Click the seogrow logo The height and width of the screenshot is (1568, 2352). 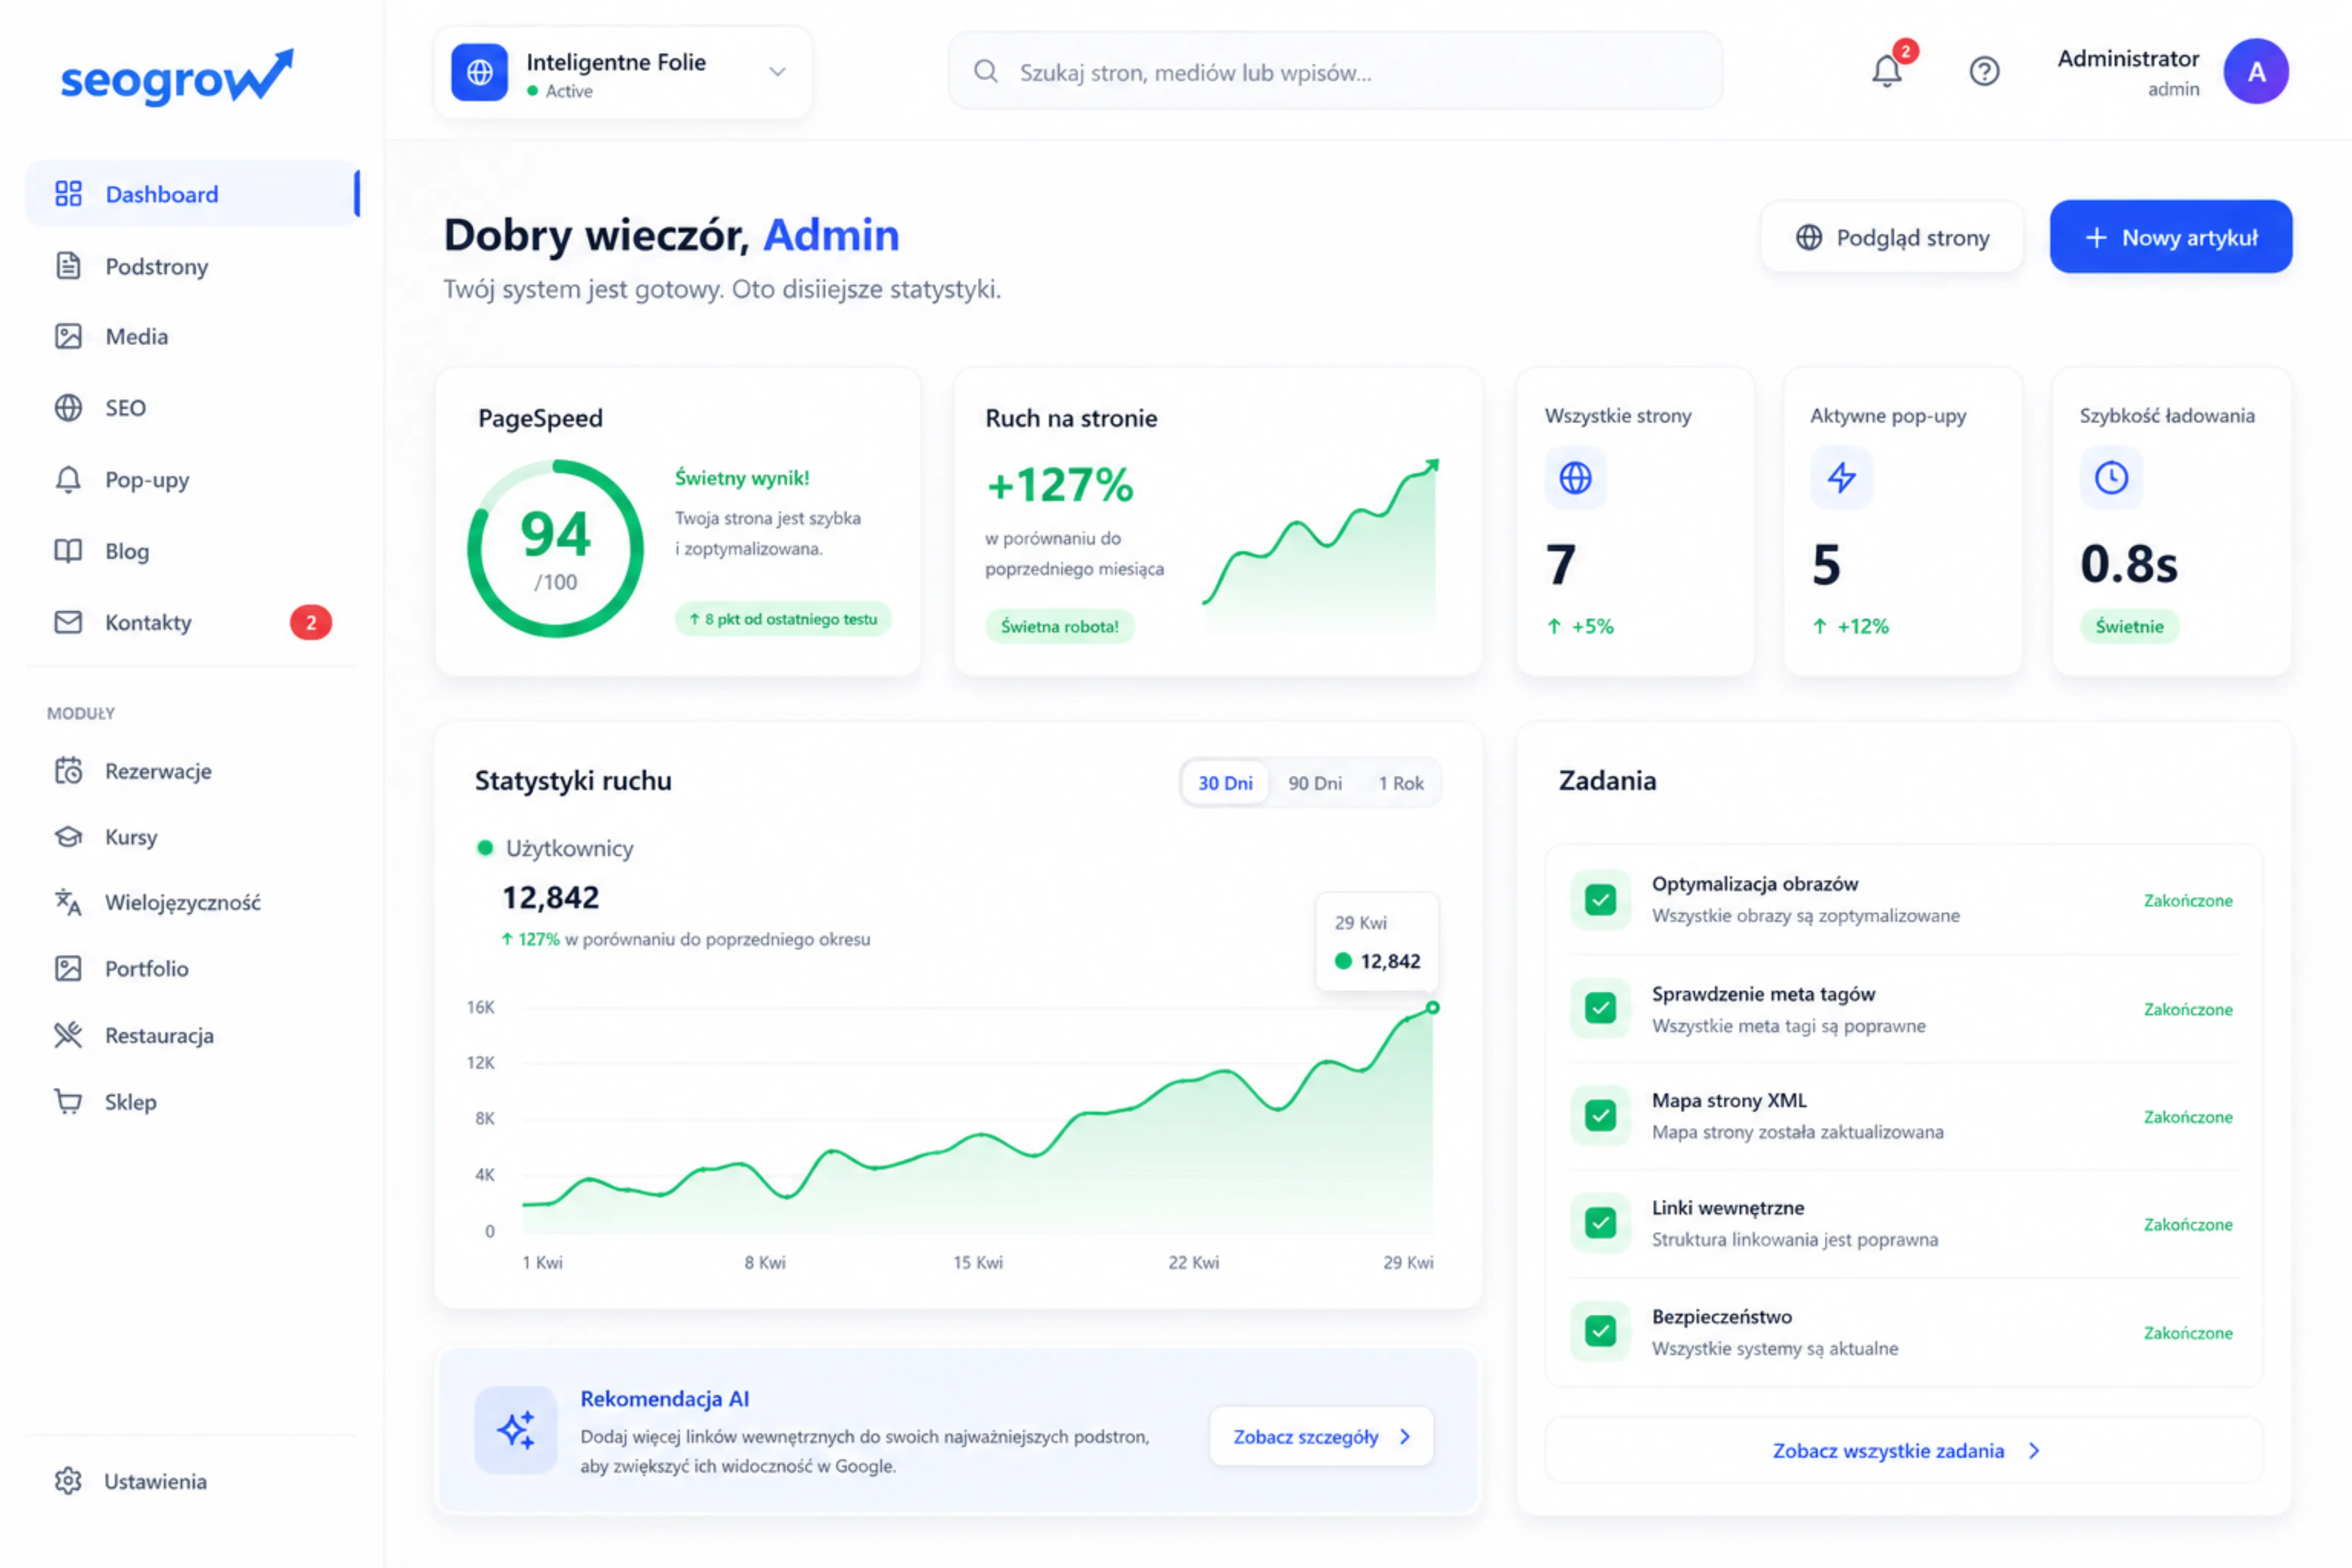pos(177,77)
